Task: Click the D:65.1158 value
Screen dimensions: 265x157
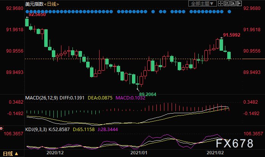Action: pyautogui.click(x=84, y=130)
